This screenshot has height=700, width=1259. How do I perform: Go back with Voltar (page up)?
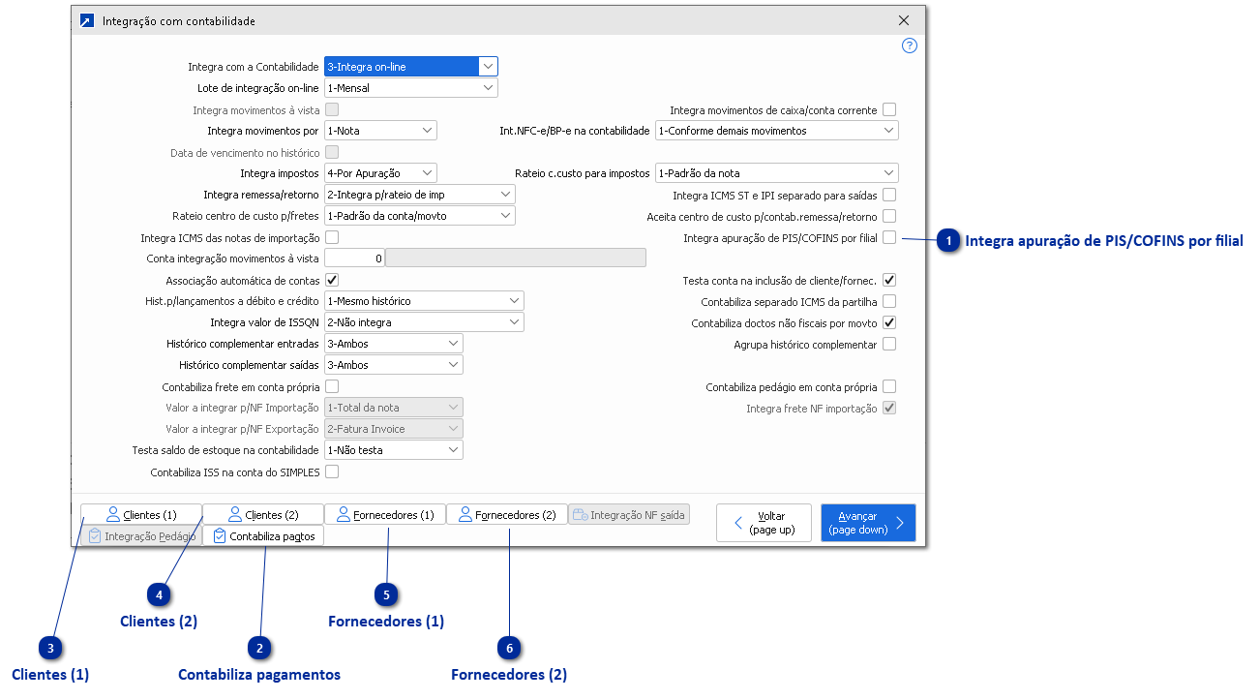point(764,523)
